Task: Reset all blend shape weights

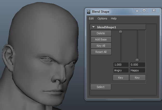Action: point(101,52)
